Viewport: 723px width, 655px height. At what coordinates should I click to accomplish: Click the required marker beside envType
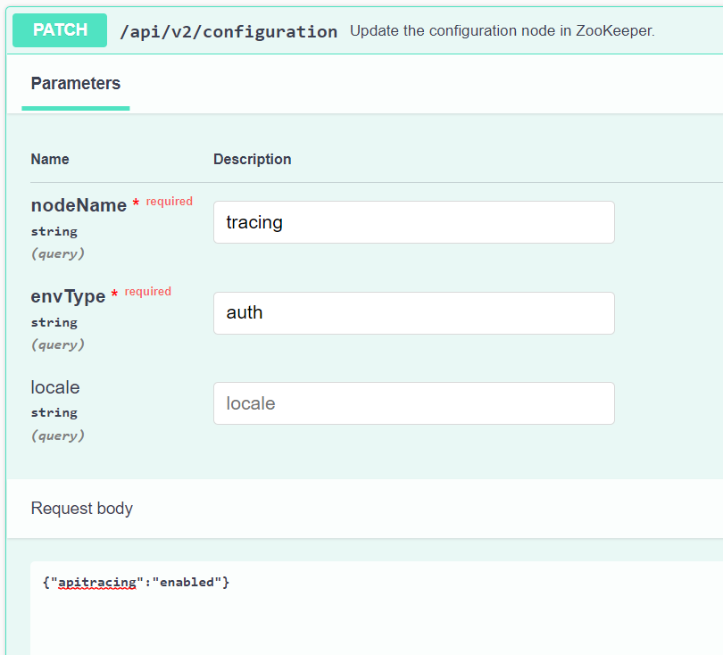pos(147,292)
